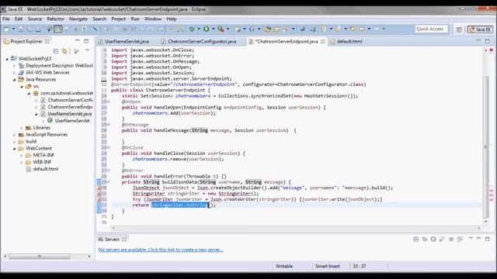Open the Project menu
The image size is (497, 279).
coord(119,19)
